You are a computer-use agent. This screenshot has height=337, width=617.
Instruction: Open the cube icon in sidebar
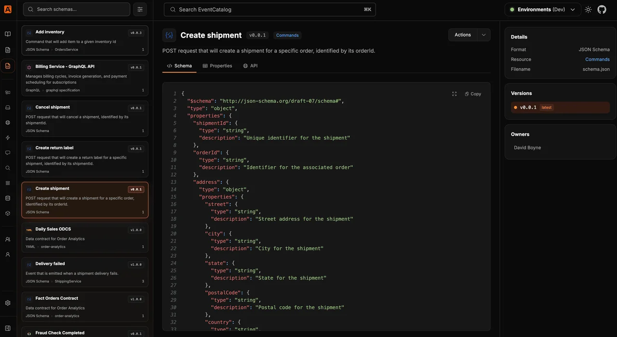(x=8, y=213)
